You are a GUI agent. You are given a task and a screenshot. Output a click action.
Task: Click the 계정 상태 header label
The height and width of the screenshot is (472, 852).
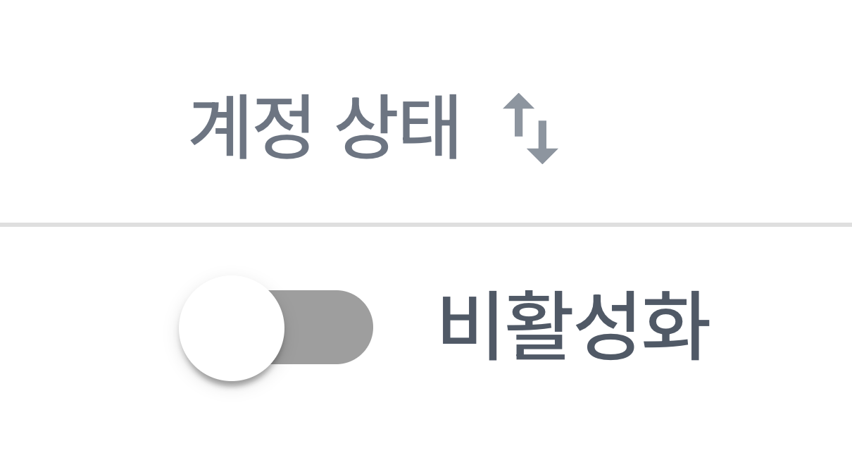coord(325,128)
